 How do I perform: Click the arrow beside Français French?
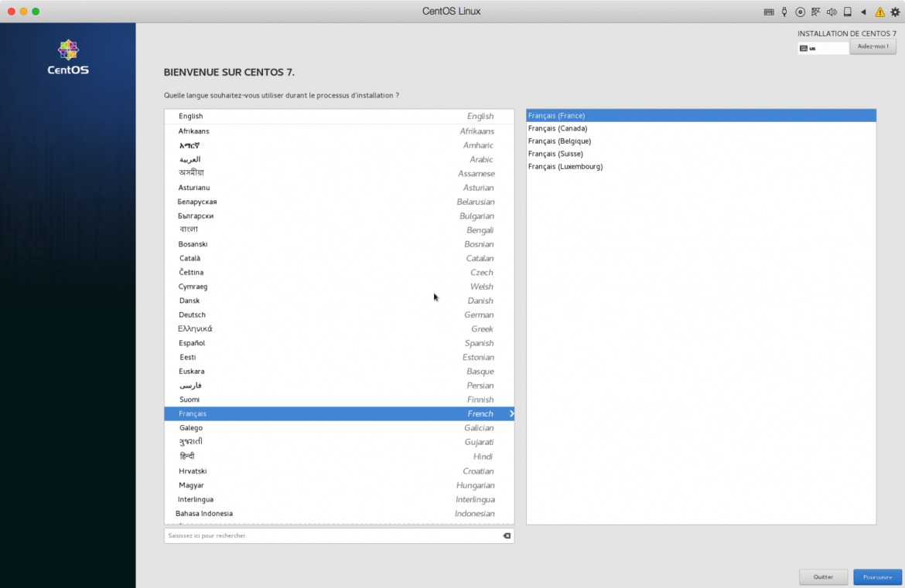pos(511,414)
